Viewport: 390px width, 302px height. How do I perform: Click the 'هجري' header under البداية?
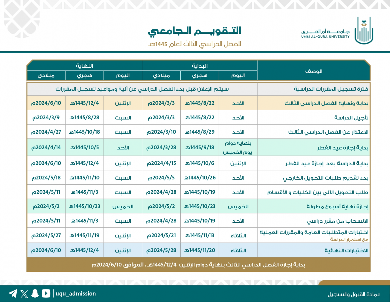pyautogui.click(x=200, y=75)
